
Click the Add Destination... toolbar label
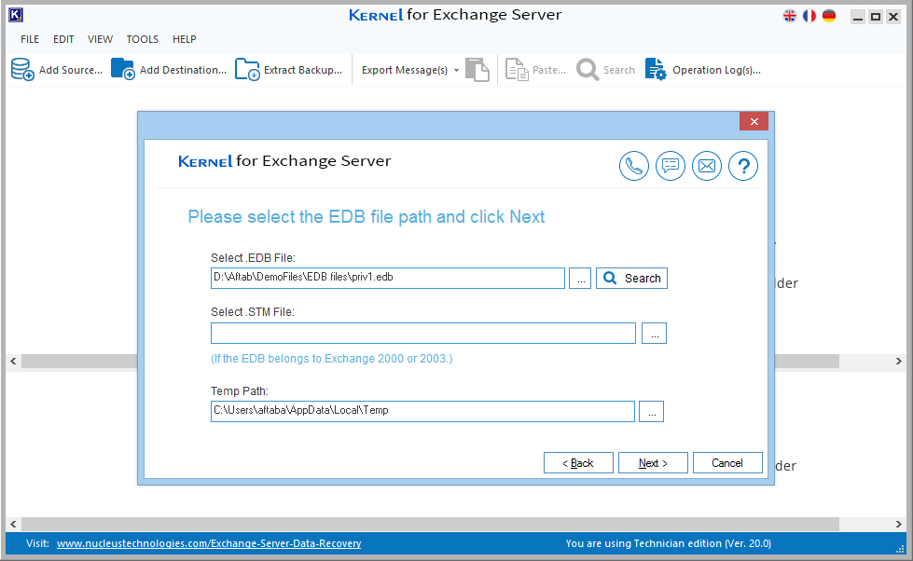[x=183, y=70]
